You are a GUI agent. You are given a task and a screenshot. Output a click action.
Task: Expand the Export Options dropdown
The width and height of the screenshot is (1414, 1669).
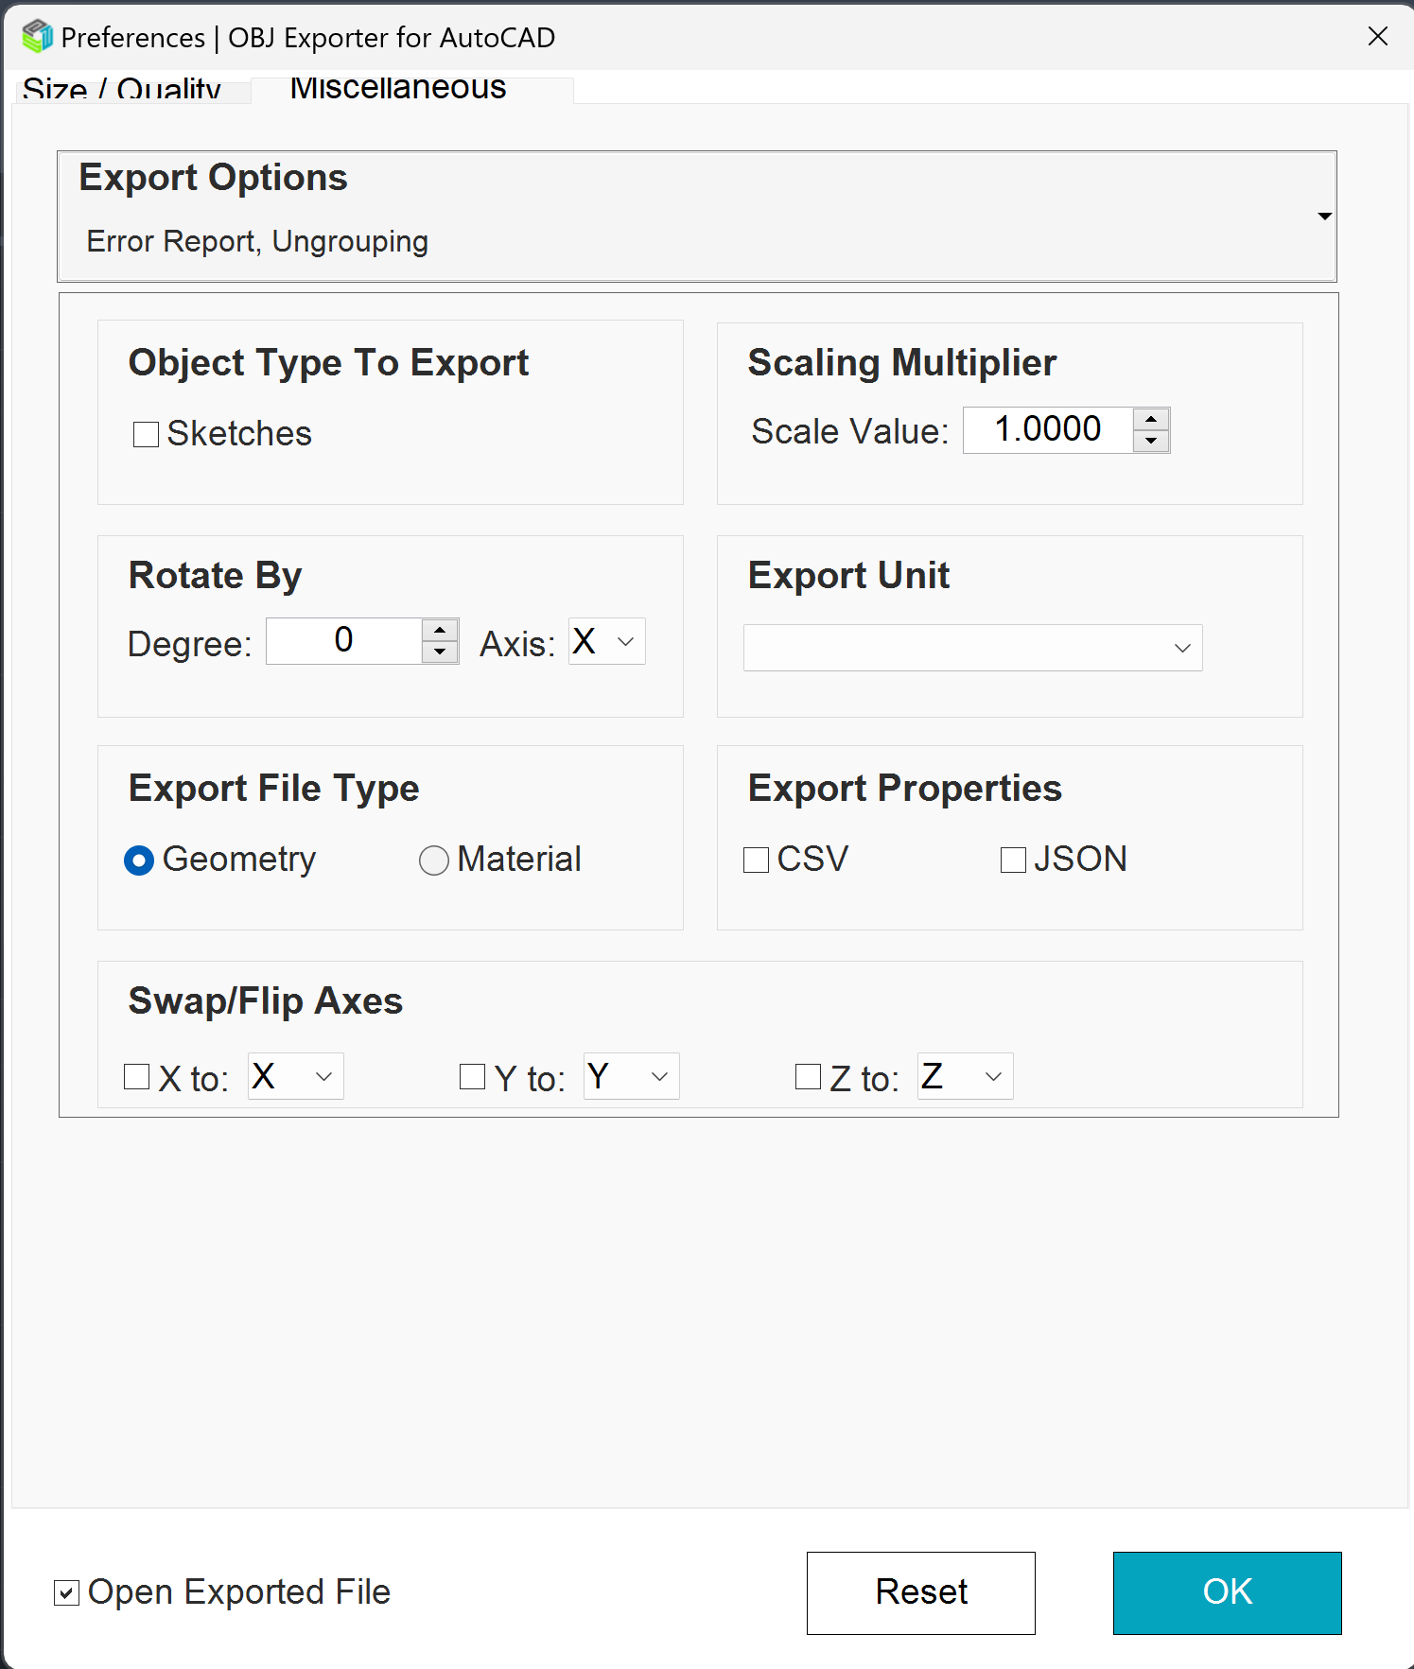click(x=1324, y=217)
